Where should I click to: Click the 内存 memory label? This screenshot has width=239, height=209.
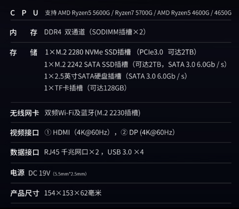tap(24, 33)
